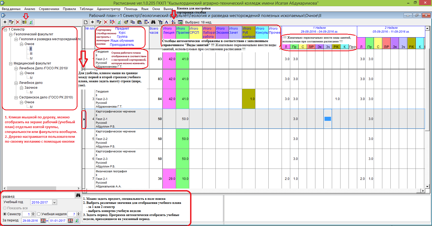The image size is (432, 226).
Task: Collapse the Геологический факультет node
Action: (x=11, y=34)
